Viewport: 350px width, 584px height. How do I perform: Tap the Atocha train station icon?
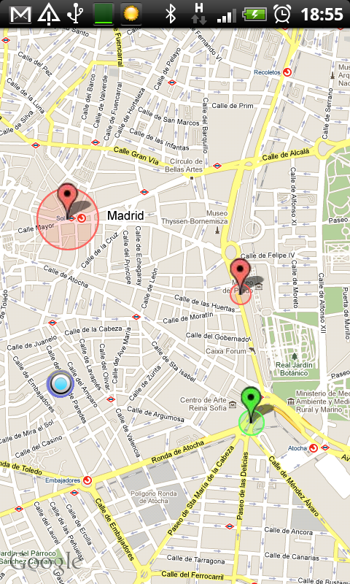point(314,447)
